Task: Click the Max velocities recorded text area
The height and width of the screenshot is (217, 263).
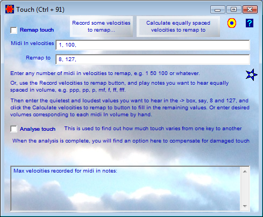Action: (x=125, y=189)
